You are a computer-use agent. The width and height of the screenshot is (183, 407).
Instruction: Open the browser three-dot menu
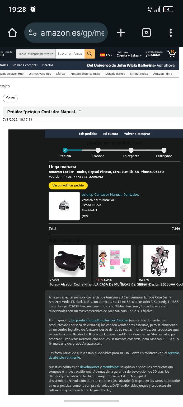(x=171, y=32)
